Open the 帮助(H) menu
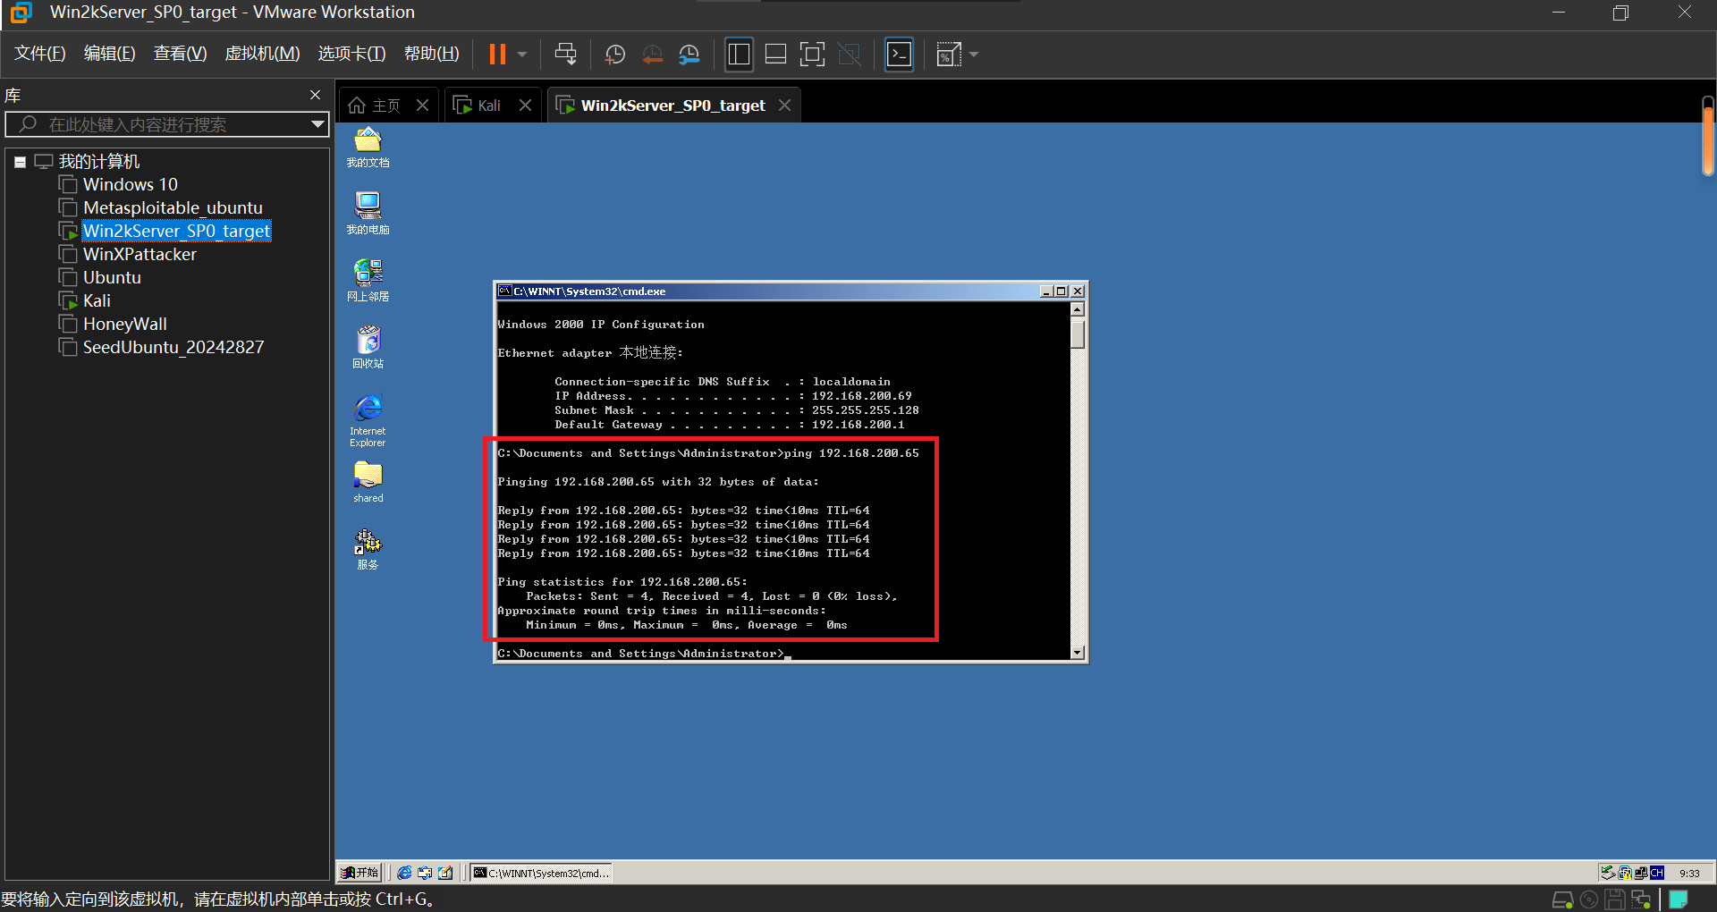This screenshot has width=1717, height=912. point(431,54)
